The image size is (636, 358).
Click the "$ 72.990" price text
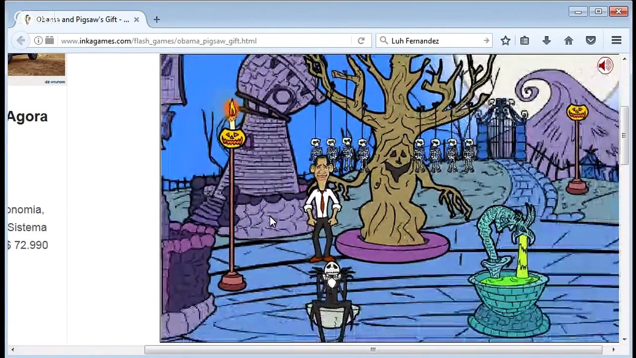(x=27, y=245)
